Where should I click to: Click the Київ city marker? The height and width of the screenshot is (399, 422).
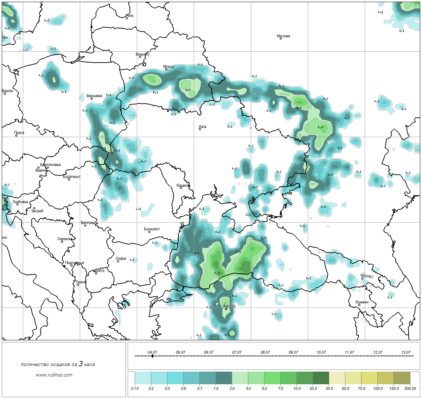200,129
